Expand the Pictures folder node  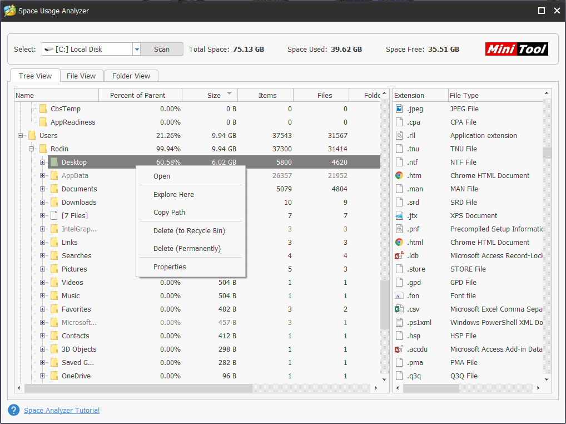pos(43,269)
